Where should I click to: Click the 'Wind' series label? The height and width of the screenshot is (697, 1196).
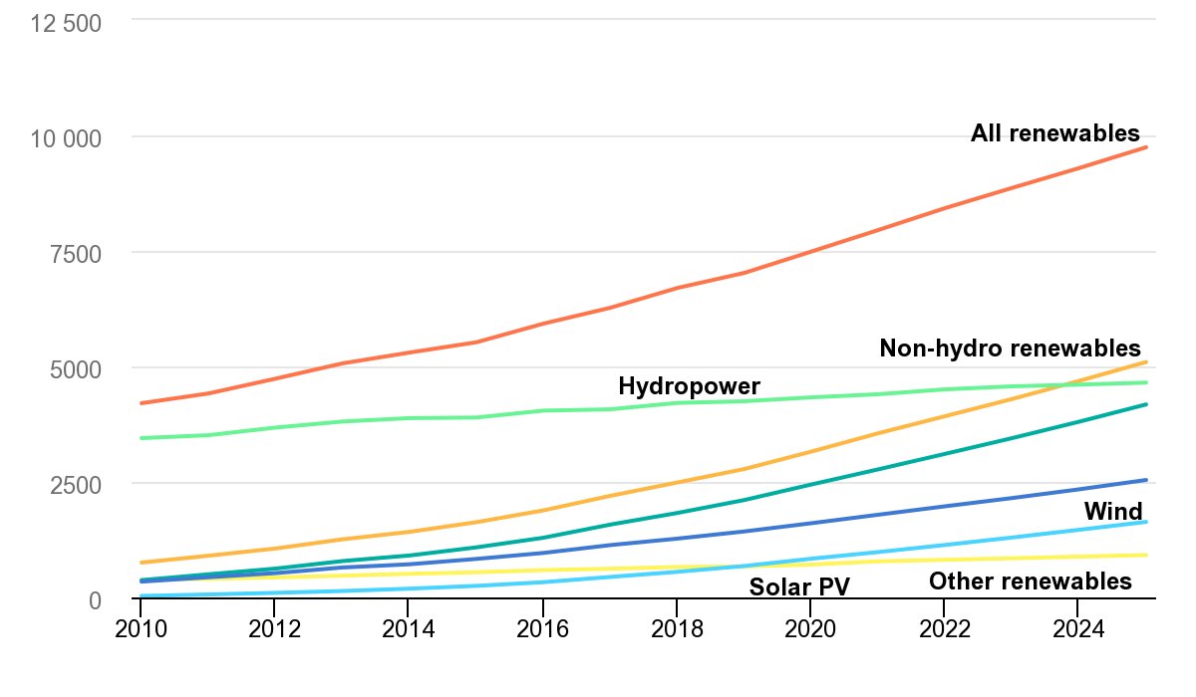point(1113,513)
